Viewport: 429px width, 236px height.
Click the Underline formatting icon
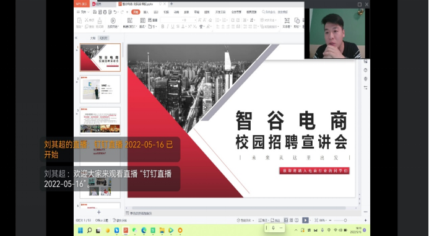pos(173,27)
